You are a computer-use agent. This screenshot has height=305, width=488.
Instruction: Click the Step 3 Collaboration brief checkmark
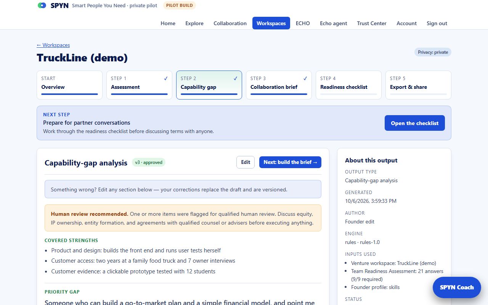point(305,79)
